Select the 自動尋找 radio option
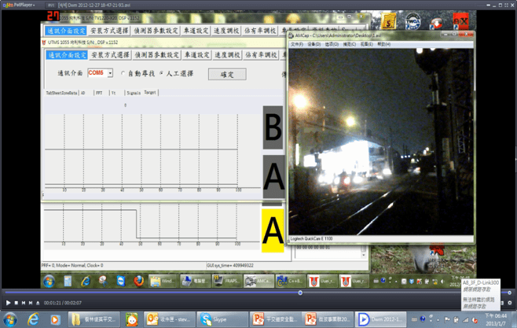The height and width of the screenshot is (328, 517). coord(123,73)
